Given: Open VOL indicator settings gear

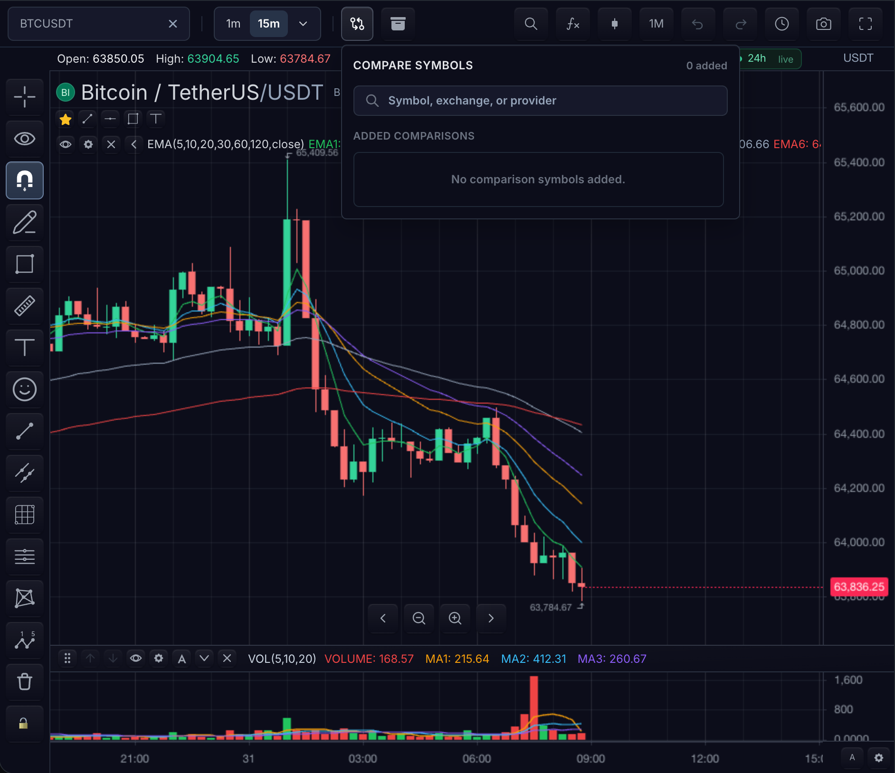Looking at the screenshot, I should point(159,659).
